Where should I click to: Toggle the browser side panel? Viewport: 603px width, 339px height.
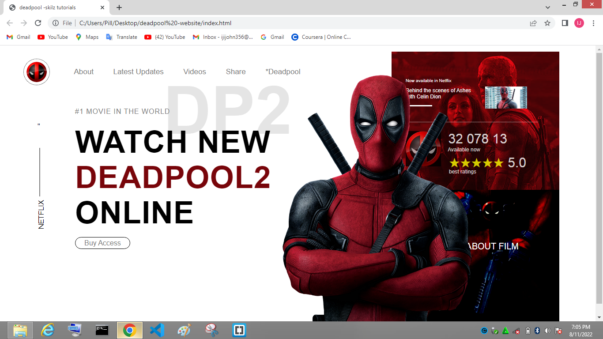coord(565,23)
